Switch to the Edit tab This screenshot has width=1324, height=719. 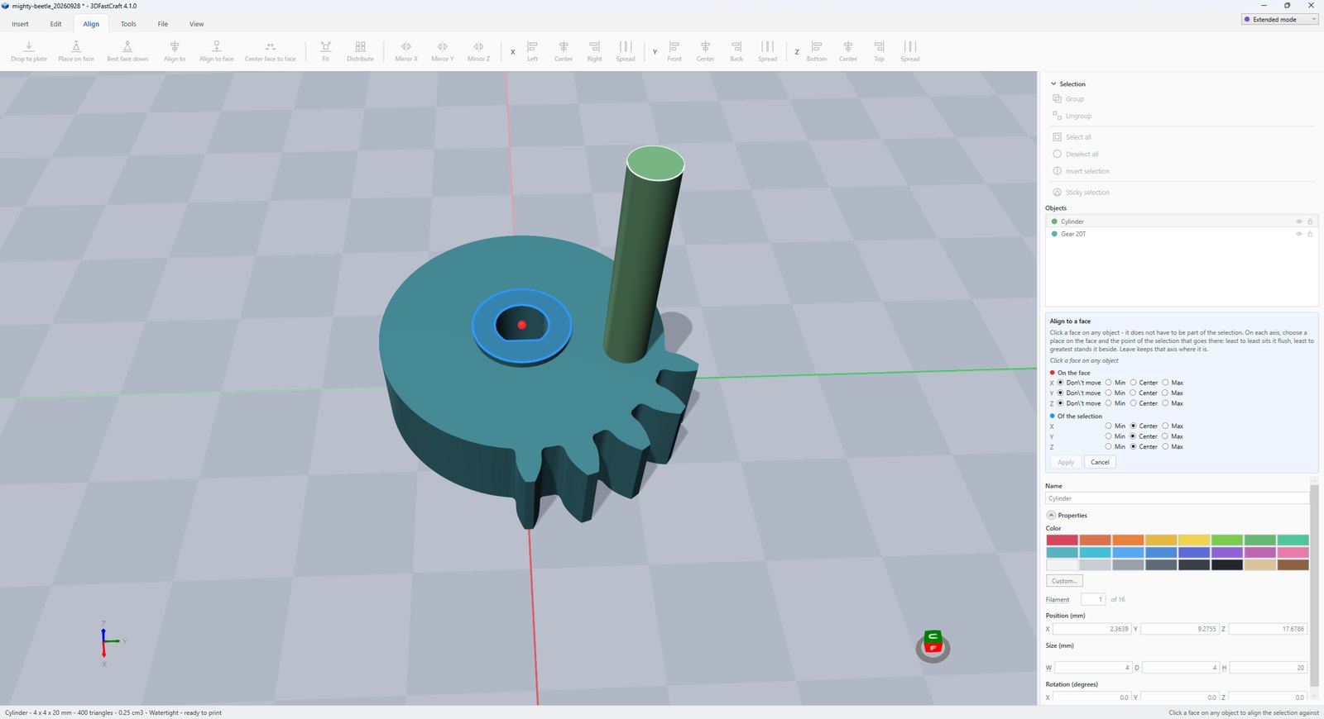coord(55,24)
